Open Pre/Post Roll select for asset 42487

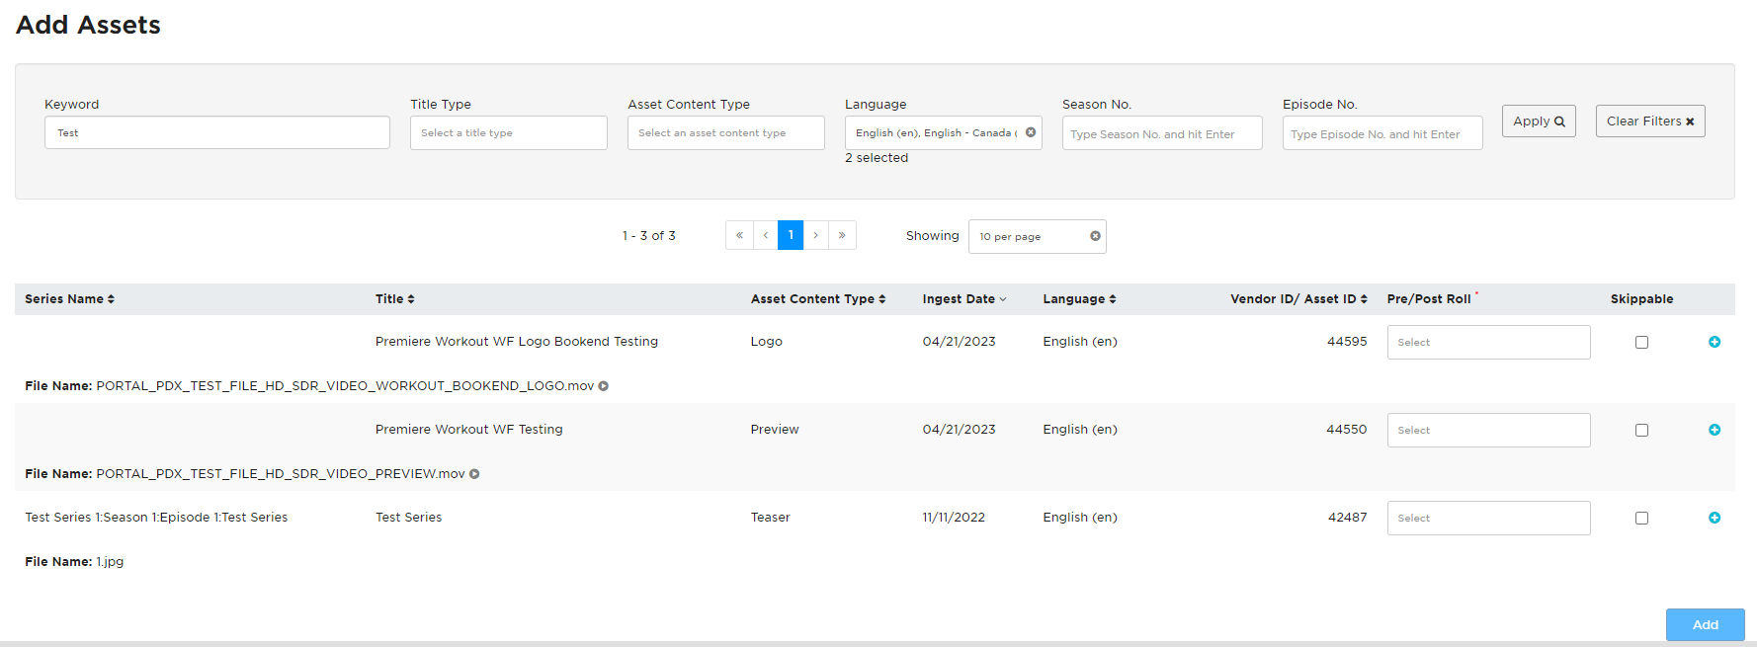tap(1488, 518)
